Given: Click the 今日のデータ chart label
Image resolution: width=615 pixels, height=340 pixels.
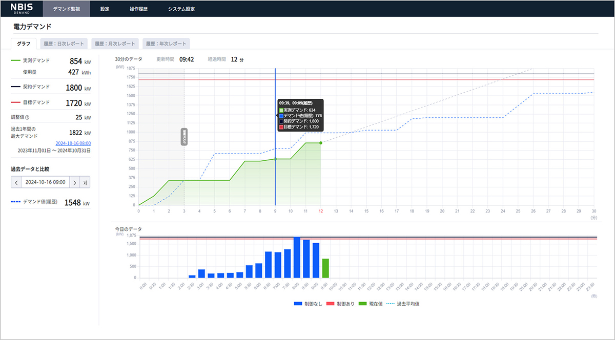Looking at the screenshot, I should [x=129, y=229].
